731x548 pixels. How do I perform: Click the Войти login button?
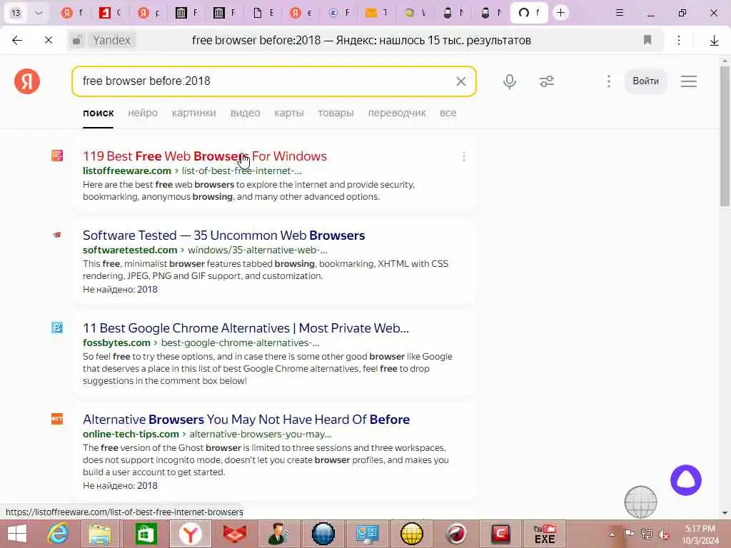[x=645, y=81]
